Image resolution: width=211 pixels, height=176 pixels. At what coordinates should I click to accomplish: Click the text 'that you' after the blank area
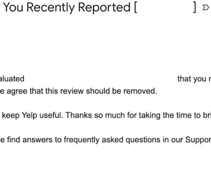coord(192,79)
